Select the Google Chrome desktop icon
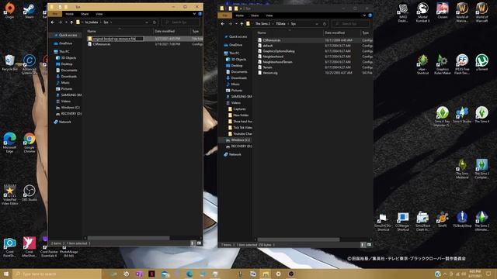 (30, 143)
